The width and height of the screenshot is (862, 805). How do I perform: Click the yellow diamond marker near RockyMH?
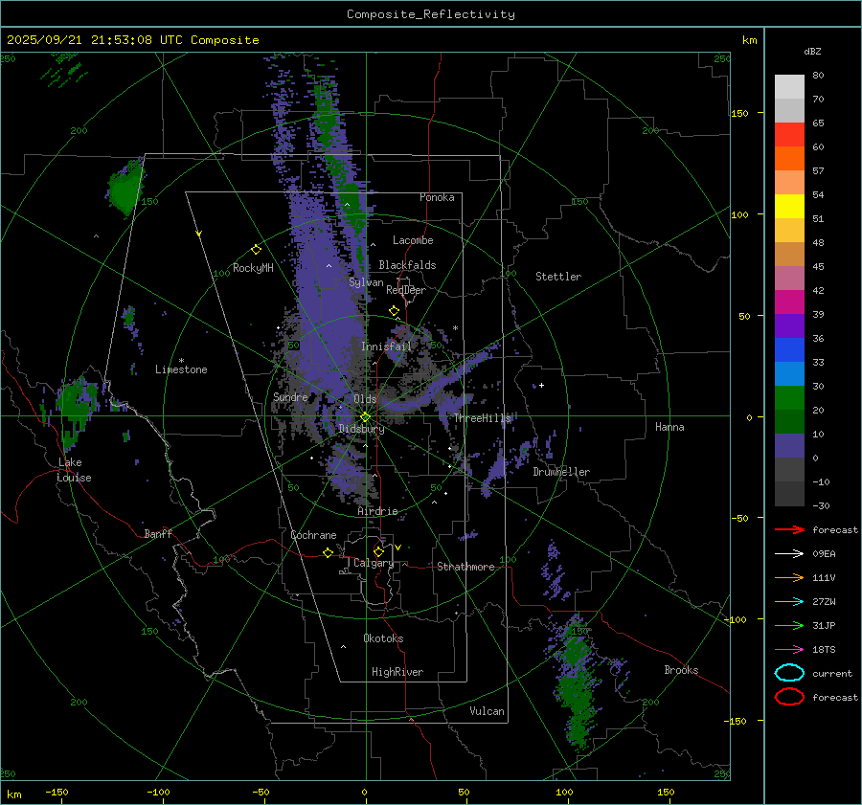pyautogui.click(x=256, y=249)
